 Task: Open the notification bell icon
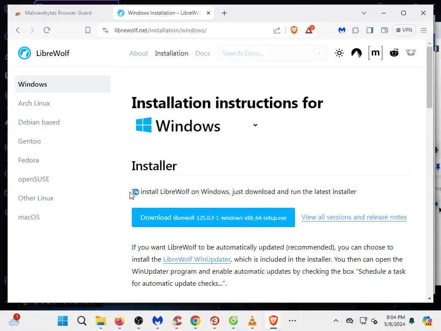click(412, 321)
